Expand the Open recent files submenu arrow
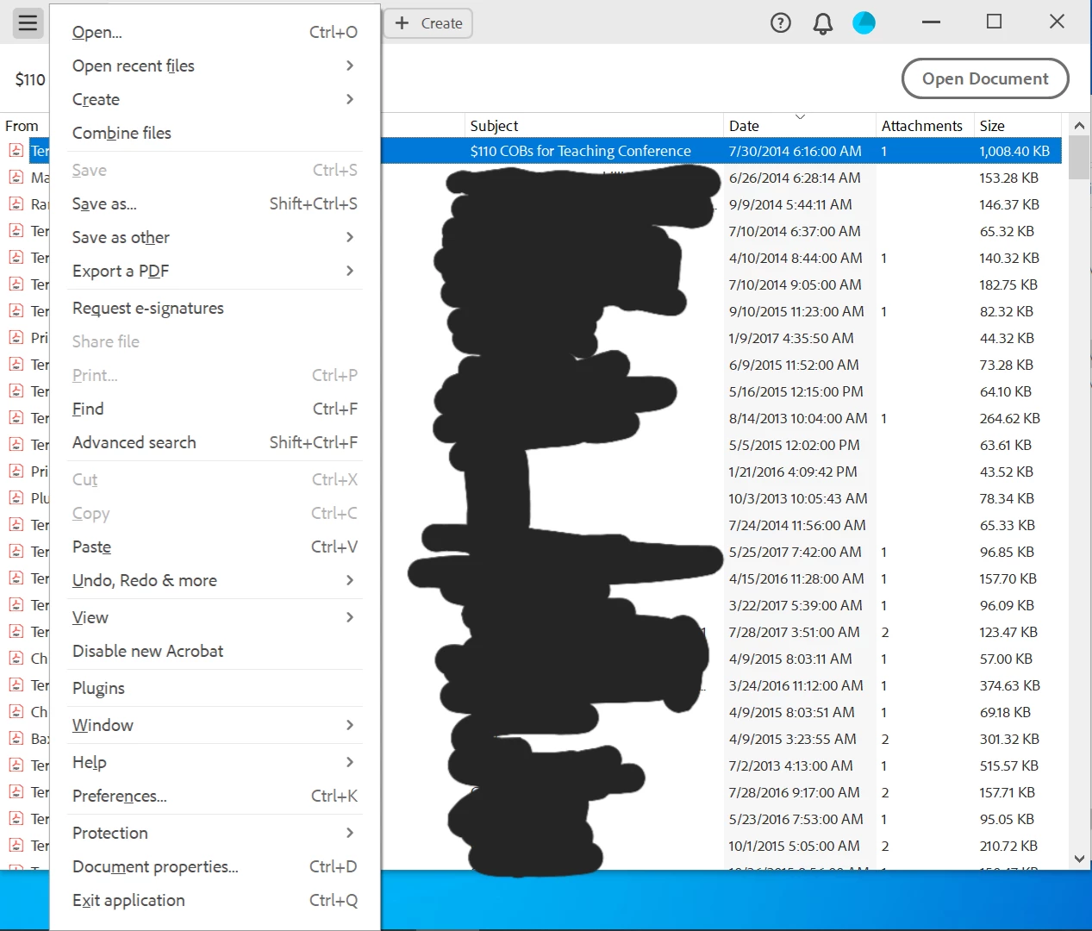1092x931 pixels. [x=349, y=66]
